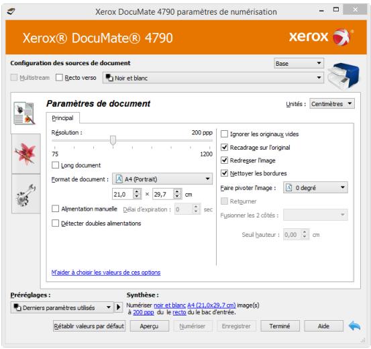This screenshot has height=349, width=371.
Task: Click the Délai d'expiration field
Action: pyautogui.click(x=184, y=209)
